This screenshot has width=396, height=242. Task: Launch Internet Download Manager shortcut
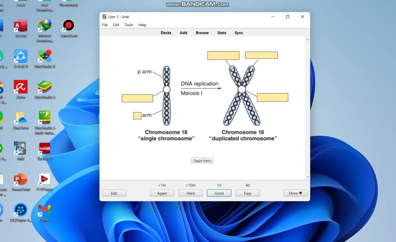click(x=45, y=30)
